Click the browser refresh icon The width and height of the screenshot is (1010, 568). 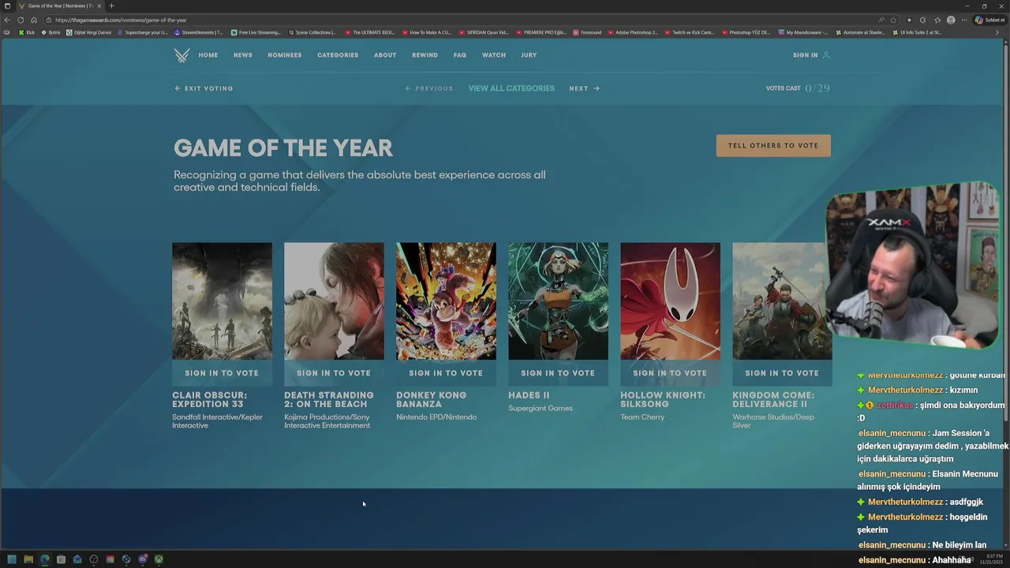point(21,20)
